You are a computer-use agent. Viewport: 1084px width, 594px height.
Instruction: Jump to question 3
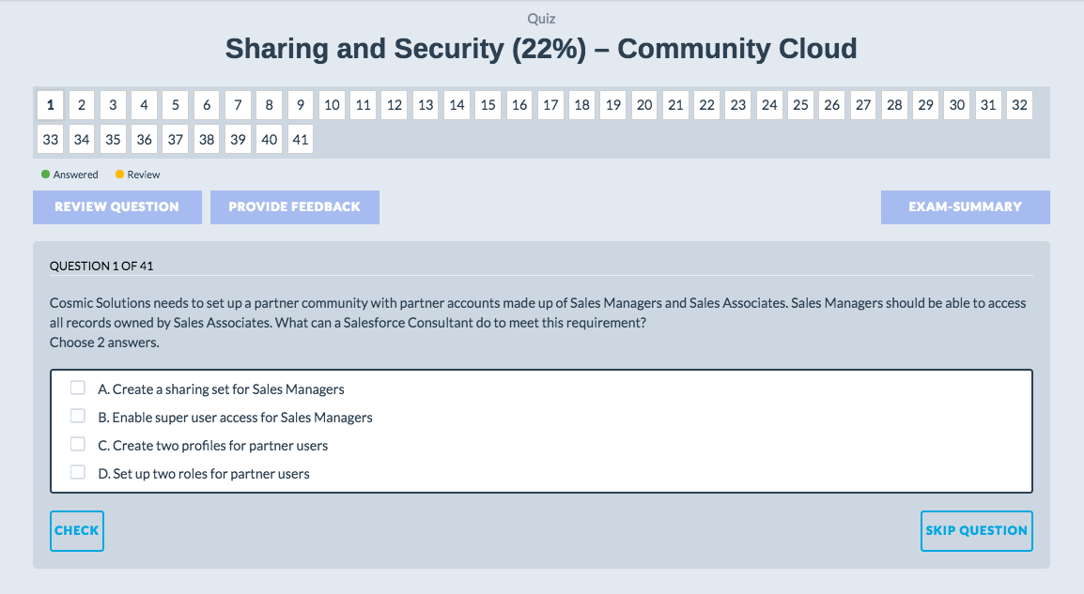[113, 105]
